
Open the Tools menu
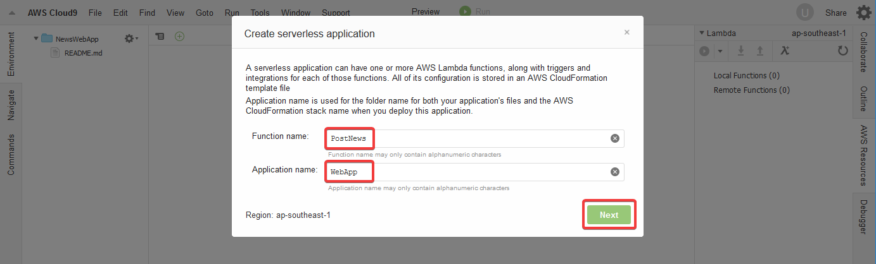tap(260, 13)
